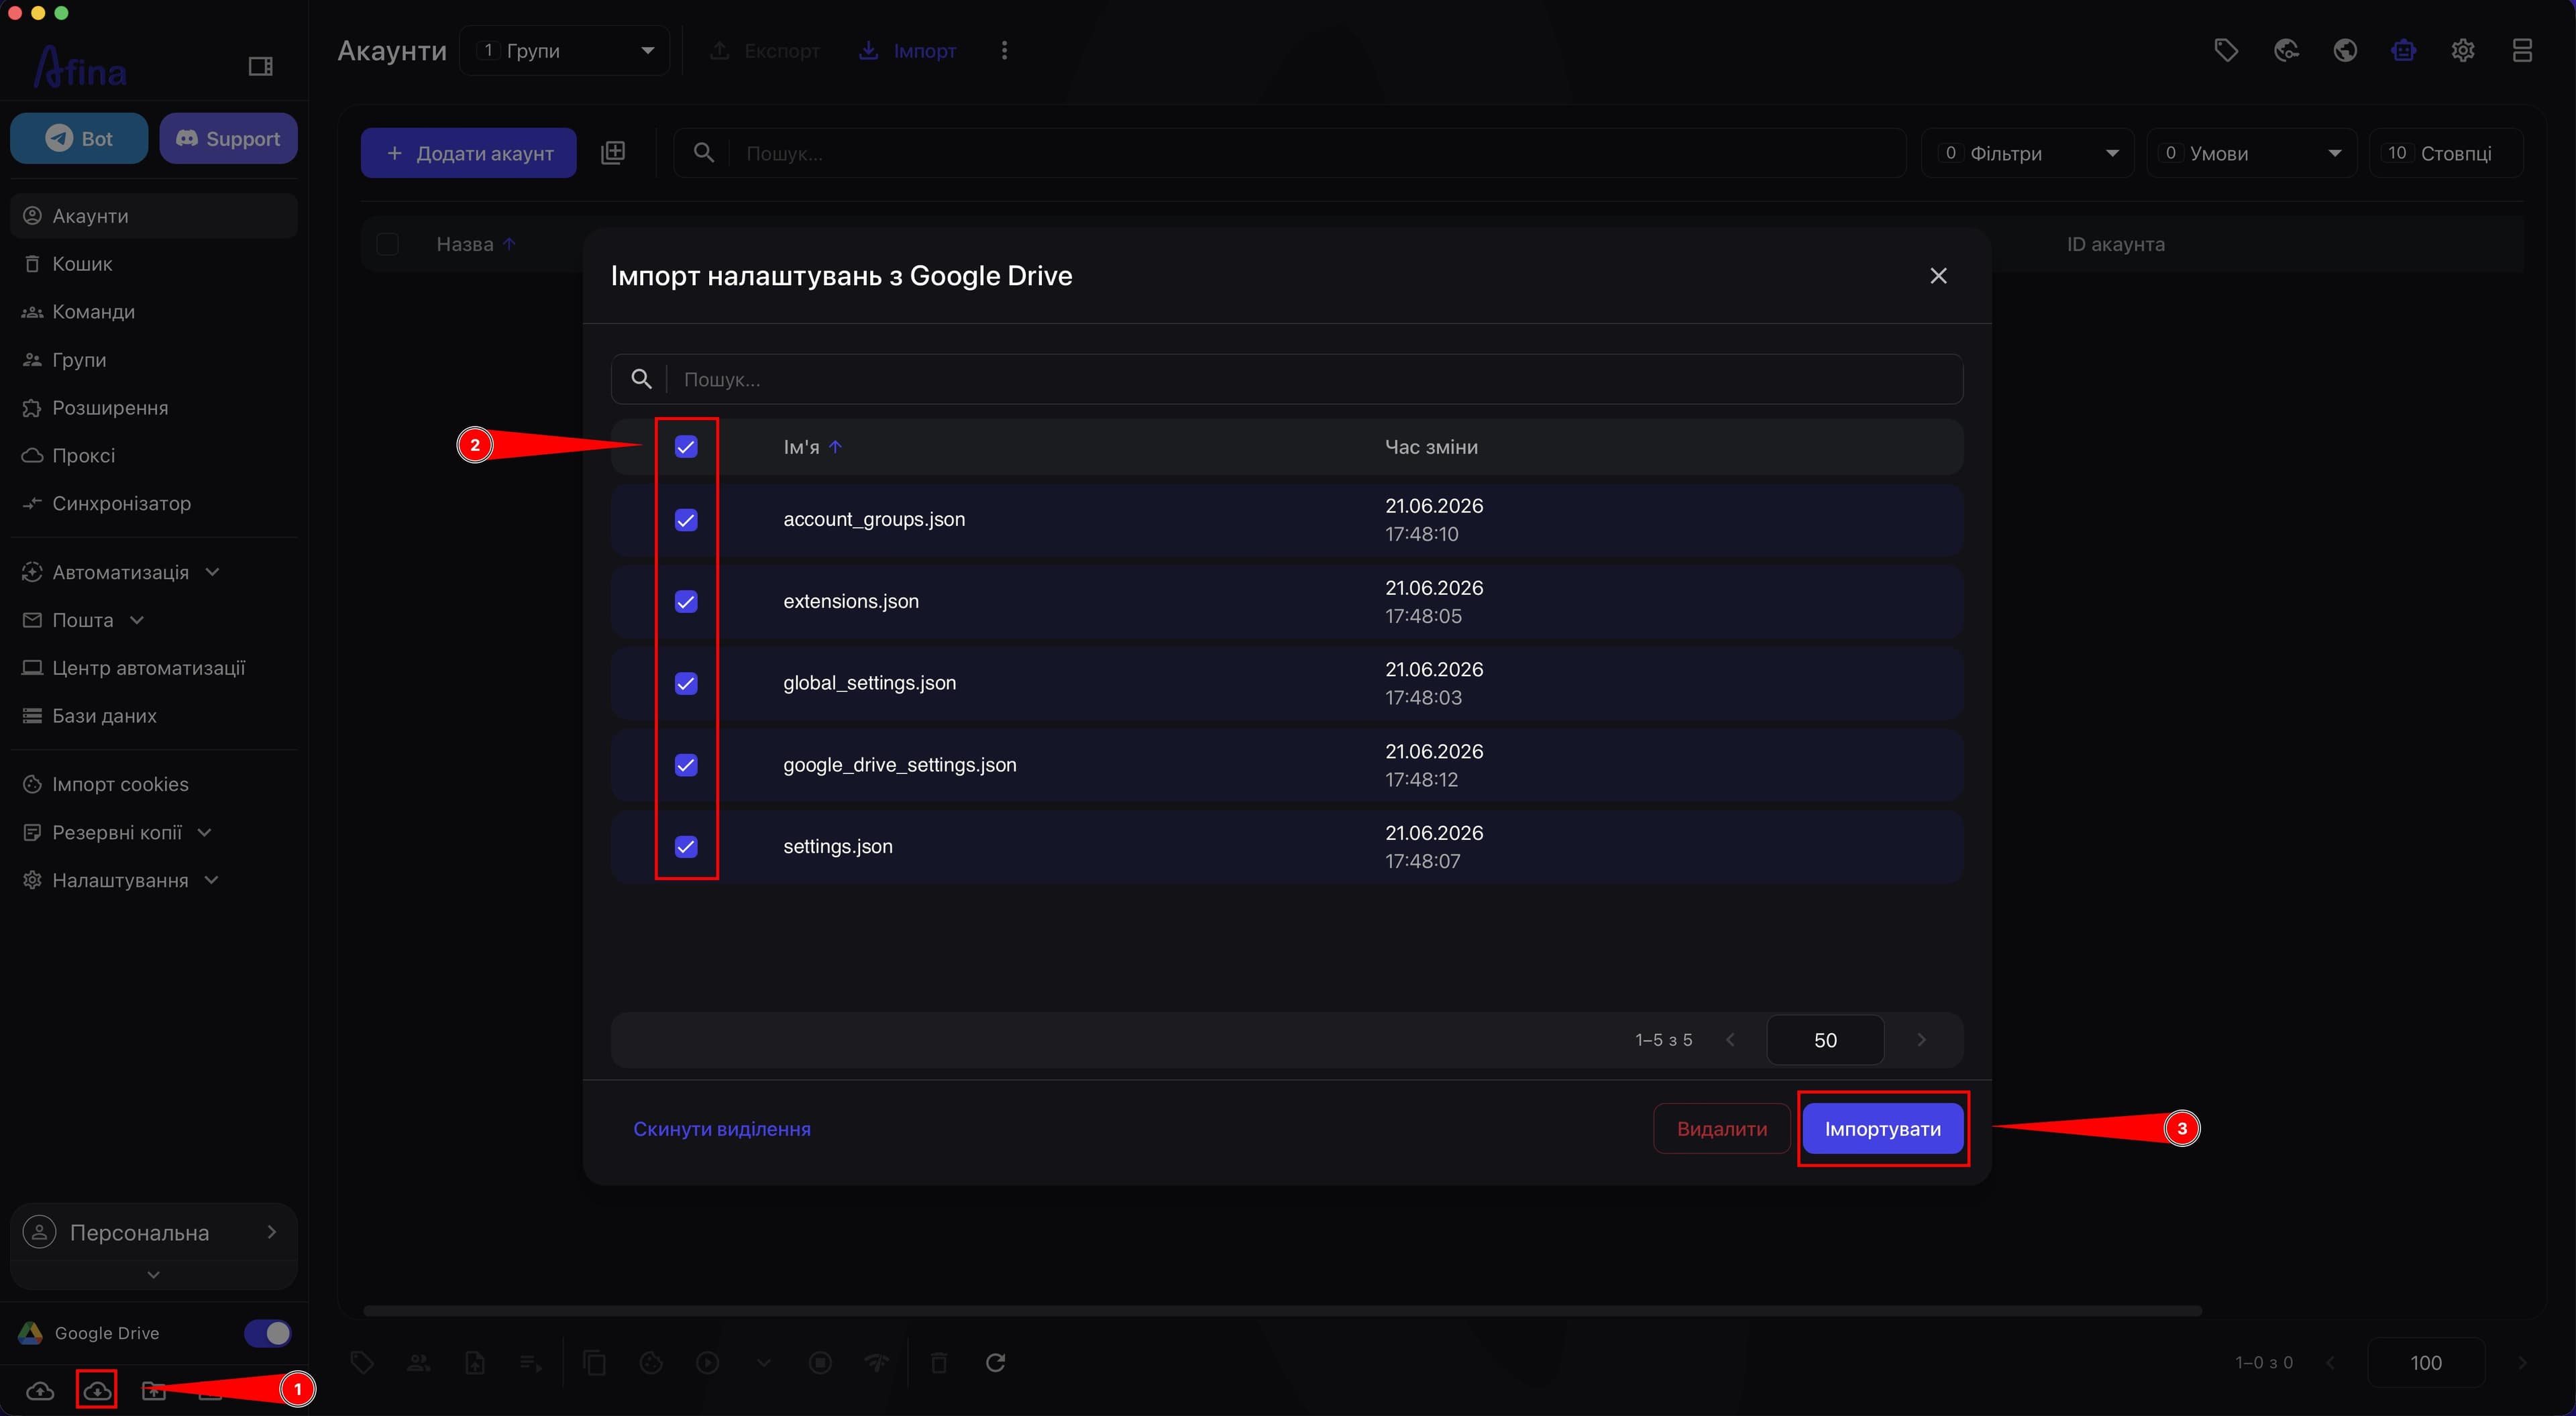Viewport: 2576px width, 1416px height.
Task: Uncheck settings.json checkbox
Action: pyautogui.click(x=686, y=847)
